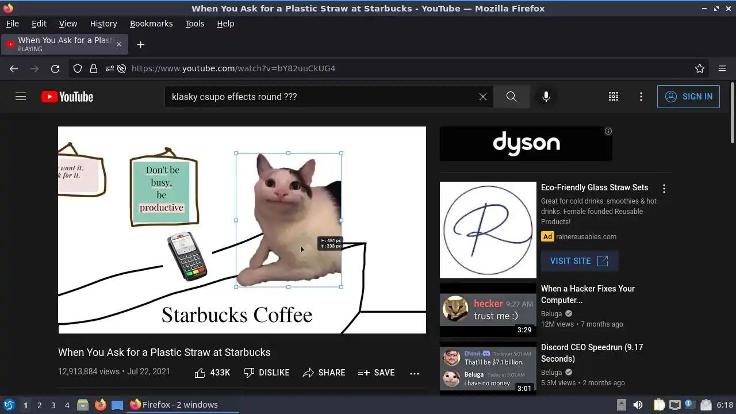Open options menu for Glass Straw Sets ad

pos(664,189)
